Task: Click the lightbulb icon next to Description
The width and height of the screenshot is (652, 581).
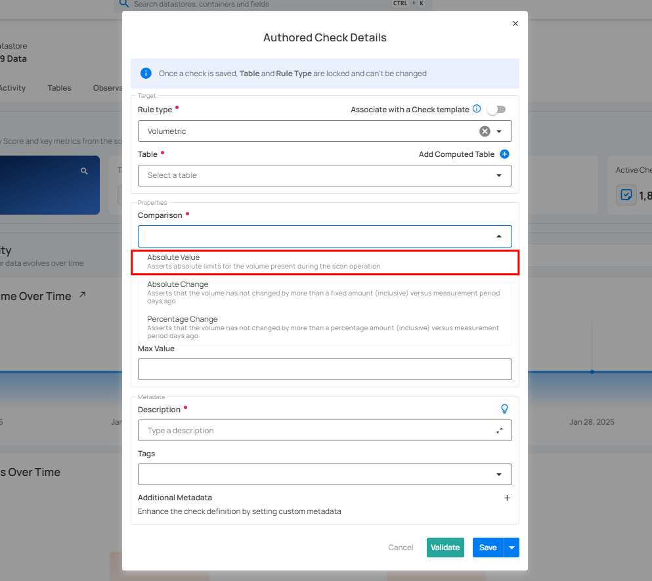Action: click(504, 409)
